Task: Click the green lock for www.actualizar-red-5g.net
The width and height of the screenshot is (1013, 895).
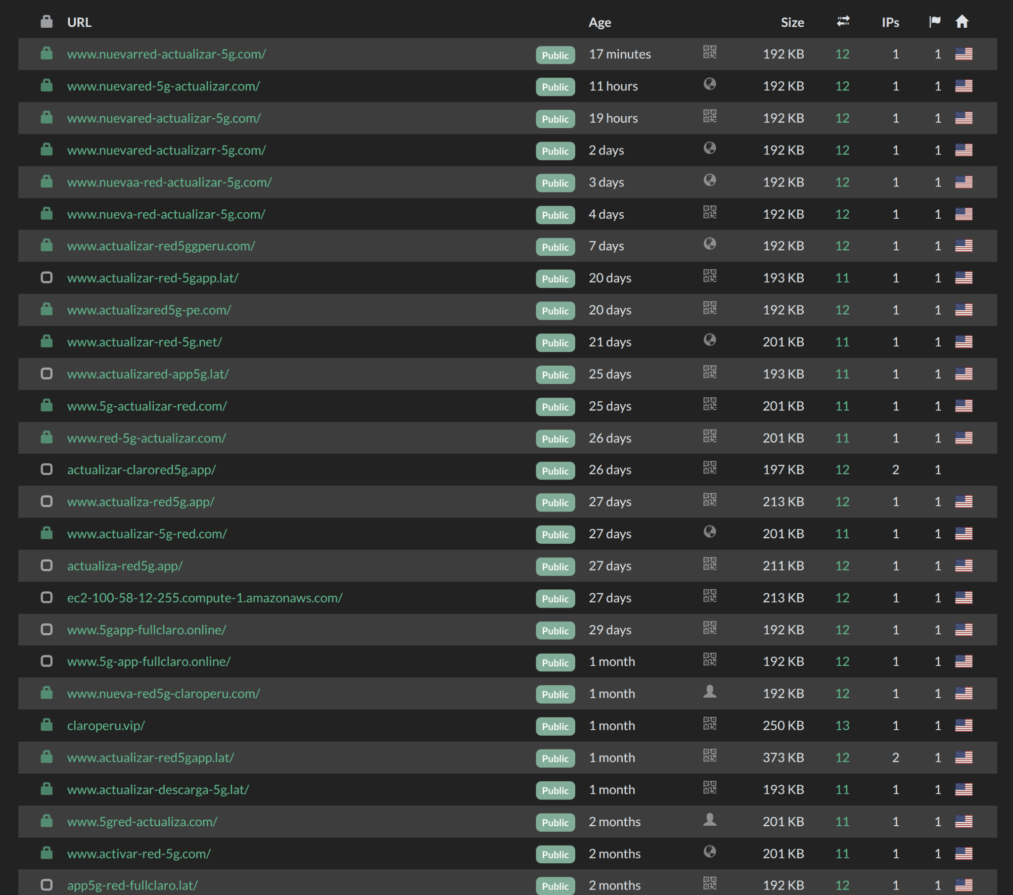Action: pos(46,341)
